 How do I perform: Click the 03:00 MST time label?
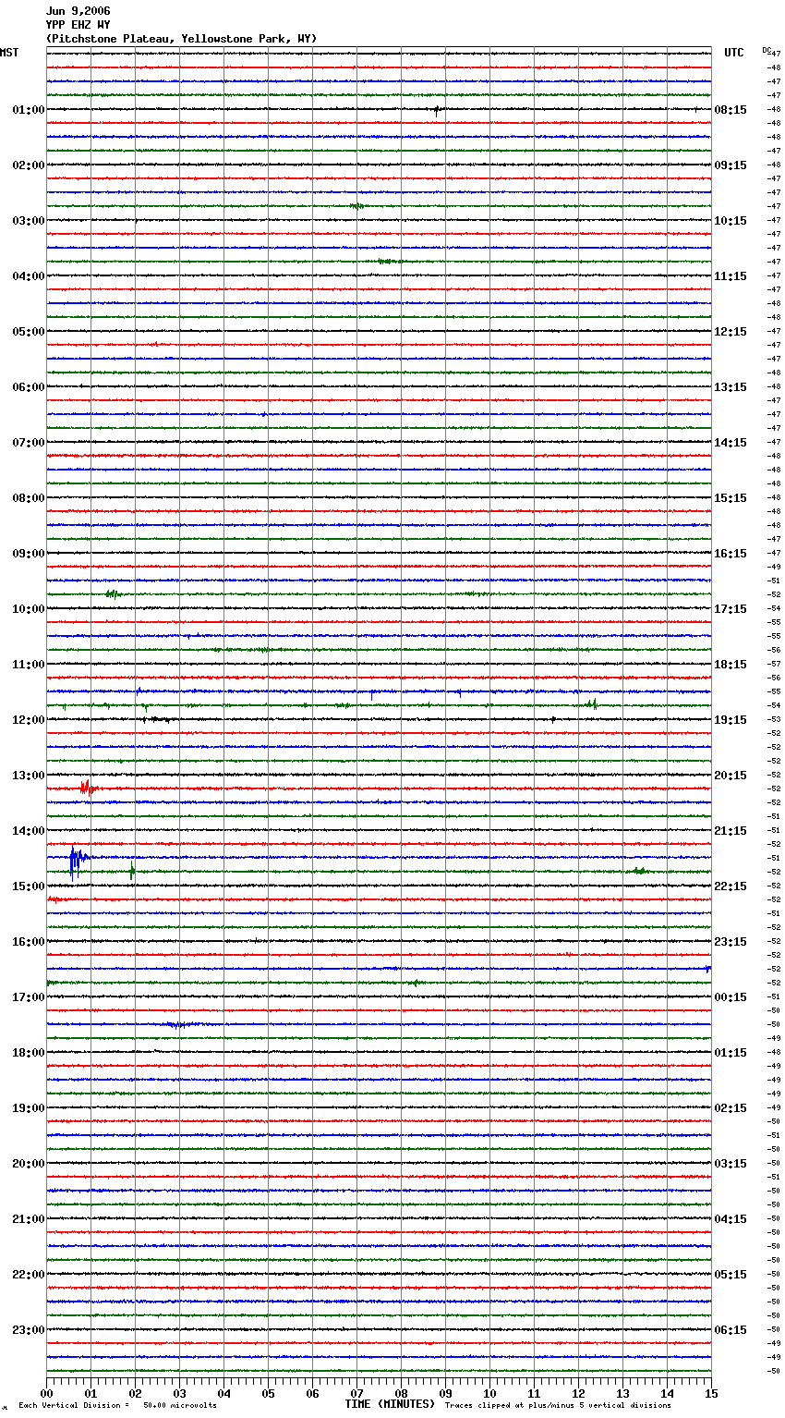click(29, 221)
